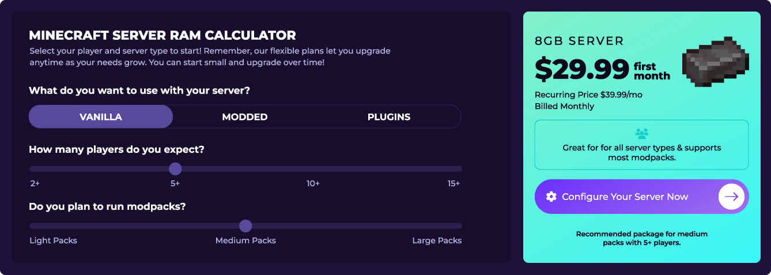This screenshot has height=275, width=771.
Task: Pick the 15+ players mark
Action: pyautogui.click(x=453, y=183)
